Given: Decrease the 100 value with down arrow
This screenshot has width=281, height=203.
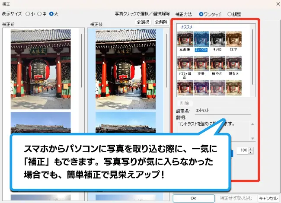Looking at the screenshot, I should pos(251,152).
